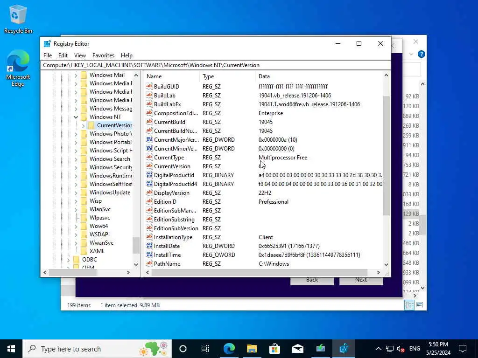Image resolution: width=478 pixels, height=358 pixels.
Task: Sort values by the Type column header
Action: [228, 76]
